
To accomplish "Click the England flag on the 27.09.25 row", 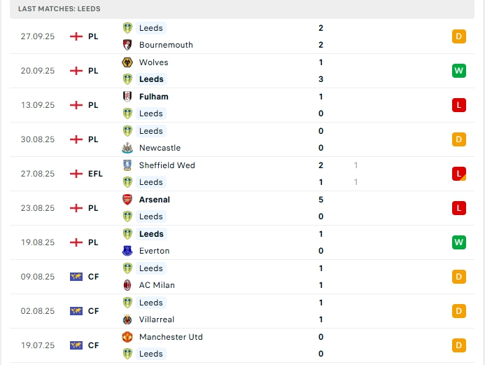I will click(x=76, y=36).
